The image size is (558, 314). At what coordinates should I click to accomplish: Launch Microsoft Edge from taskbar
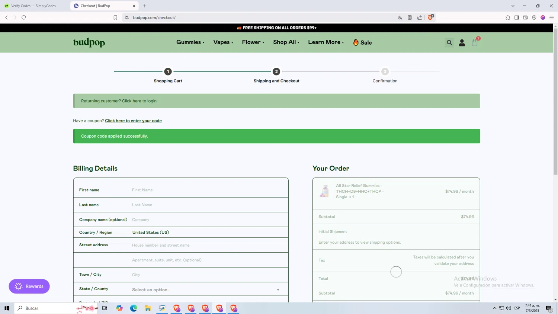point(134,308)
